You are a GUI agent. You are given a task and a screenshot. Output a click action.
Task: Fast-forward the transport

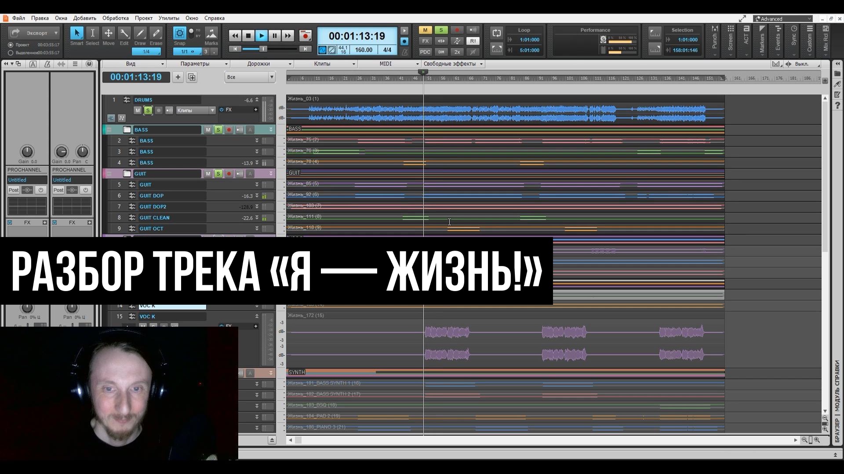288,36
